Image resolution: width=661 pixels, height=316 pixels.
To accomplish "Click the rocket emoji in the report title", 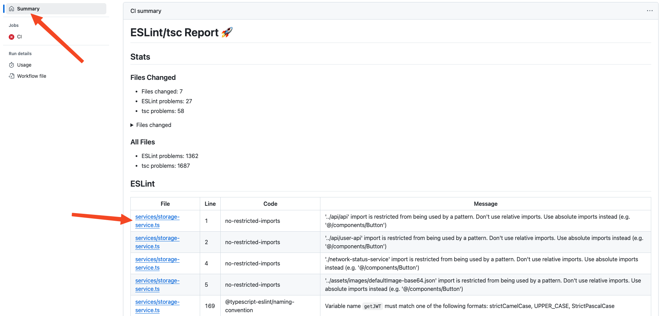I will point(227,32).
